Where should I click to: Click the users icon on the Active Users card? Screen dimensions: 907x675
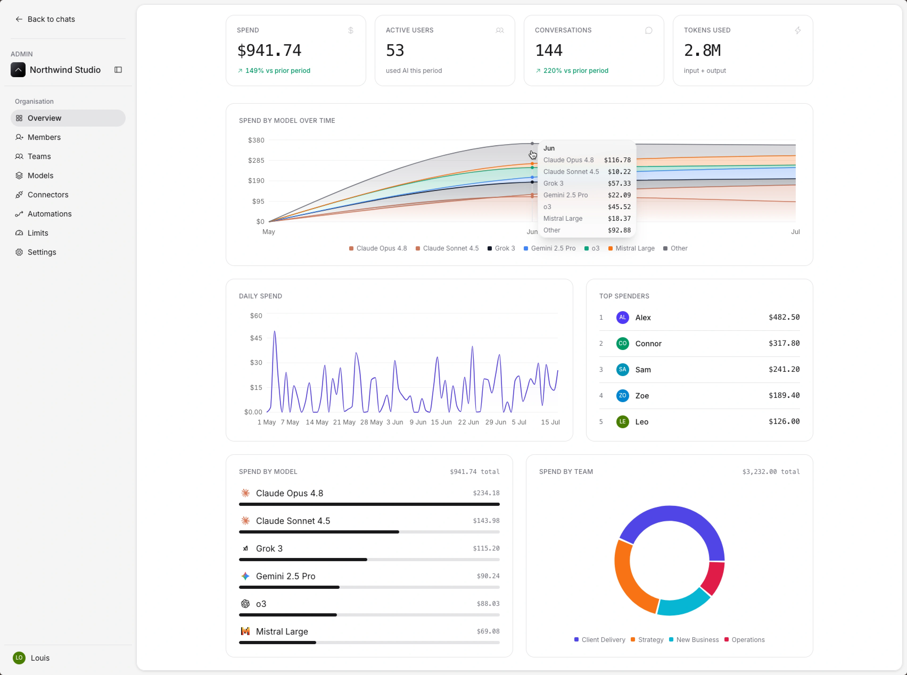[x=500, y=30]
